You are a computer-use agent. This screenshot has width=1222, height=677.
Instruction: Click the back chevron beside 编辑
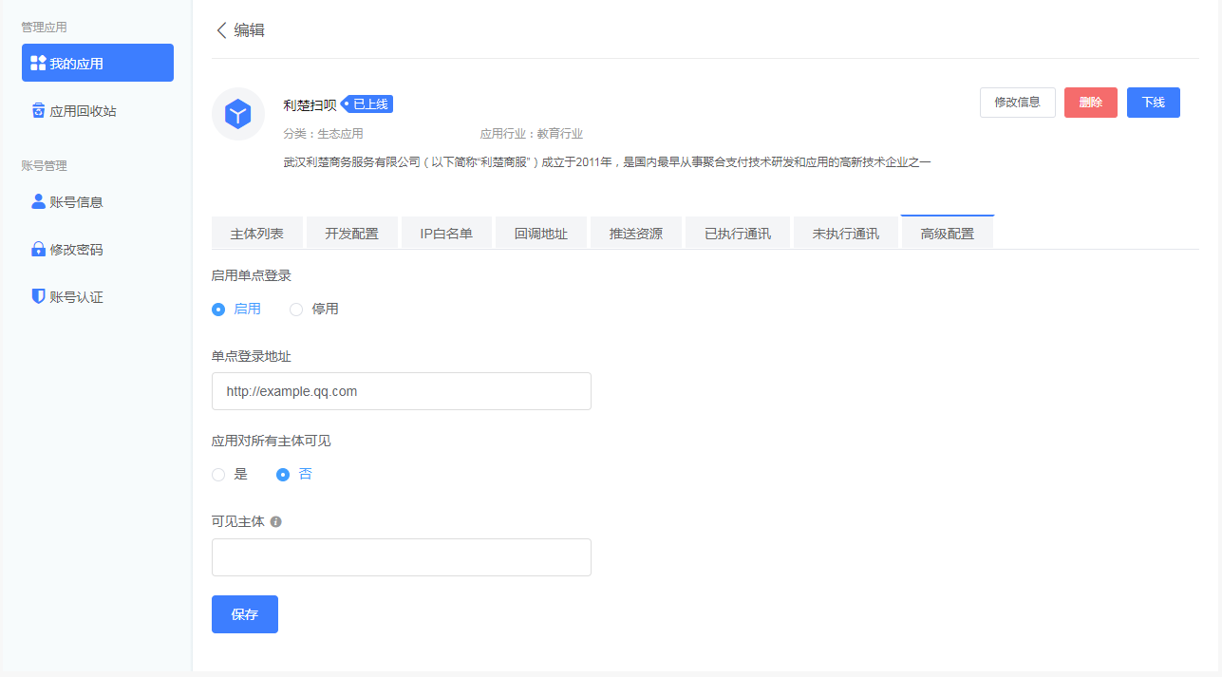[220, 30]
